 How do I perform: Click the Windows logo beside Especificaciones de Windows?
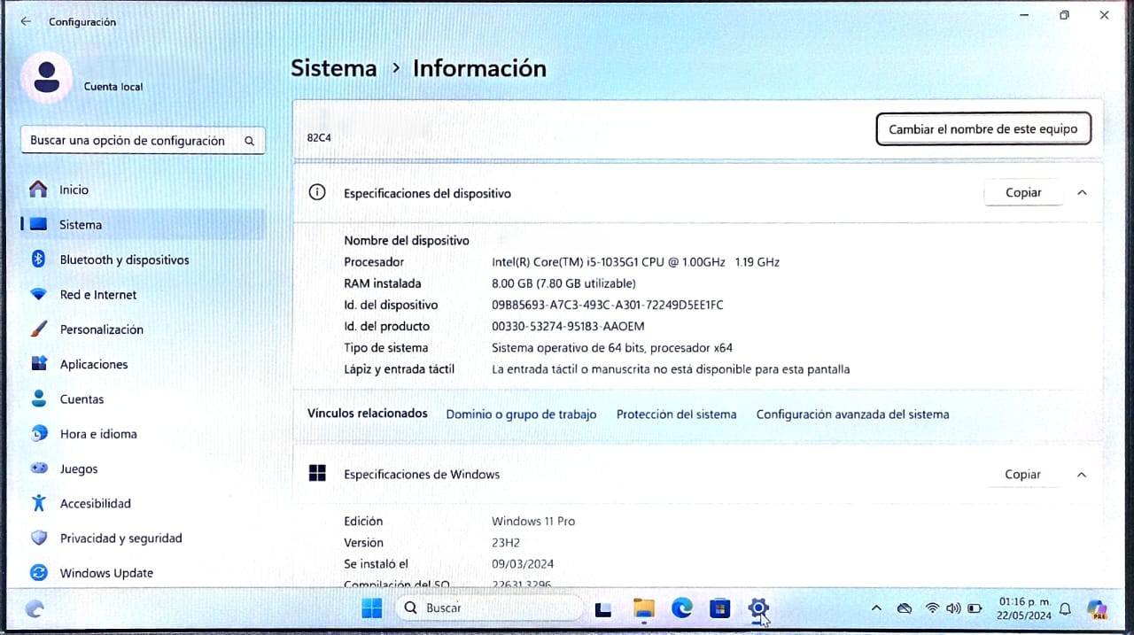(x=317, y=474)
